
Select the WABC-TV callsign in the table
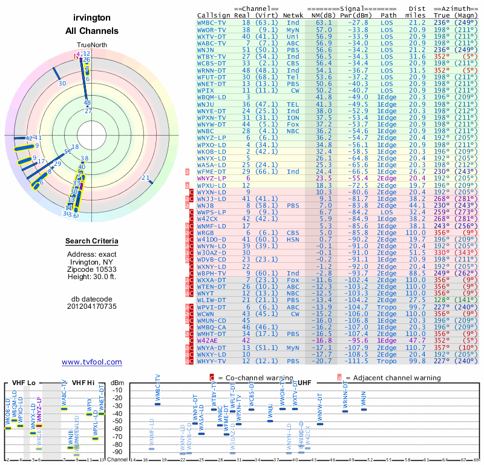211,43
